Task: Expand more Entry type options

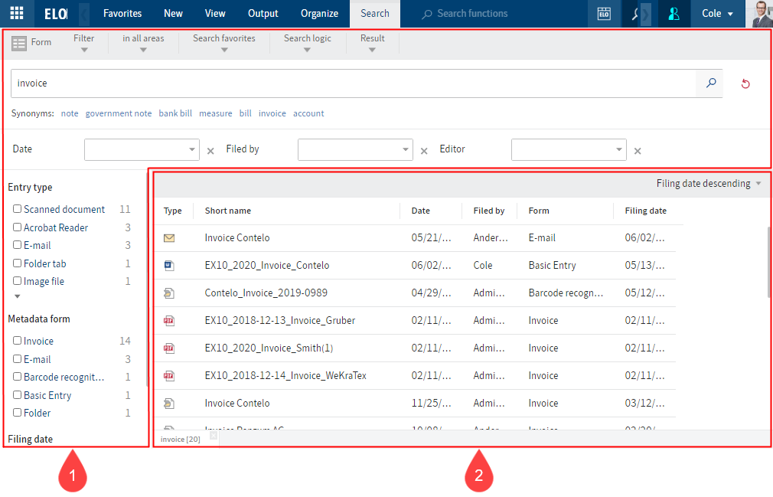Action: (x=18, y=296)
